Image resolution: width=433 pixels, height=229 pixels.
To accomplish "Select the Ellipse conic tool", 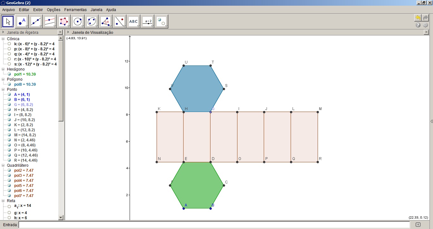I will (92, 22).
